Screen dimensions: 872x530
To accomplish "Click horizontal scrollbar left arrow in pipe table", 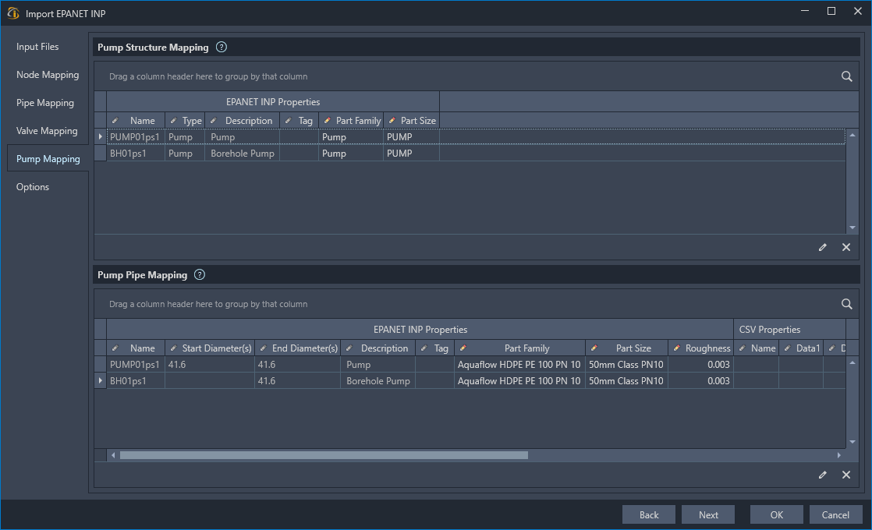I will (113, 455).
